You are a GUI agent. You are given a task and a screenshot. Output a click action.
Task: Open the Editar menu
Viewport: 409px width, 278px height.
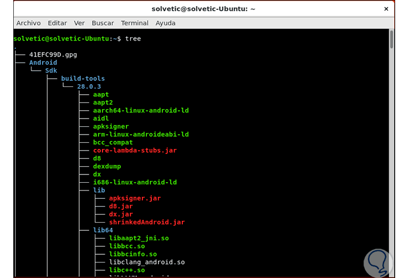58,23
